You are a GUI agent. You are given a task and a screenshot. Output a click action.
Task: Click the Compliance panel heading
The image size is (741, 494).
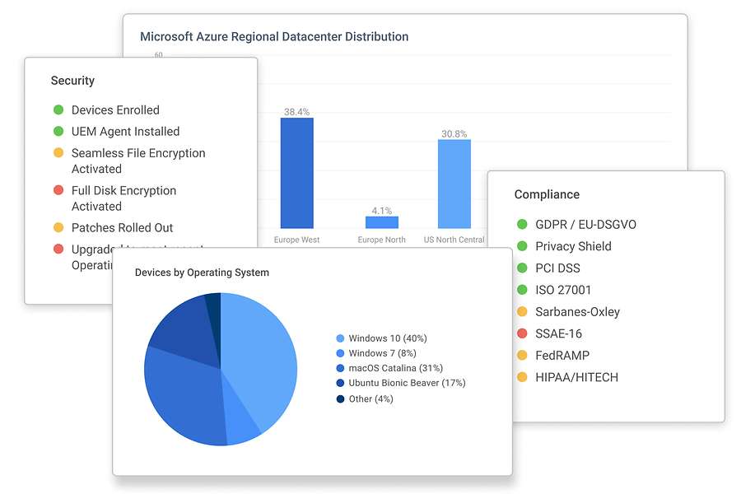[547, 194]
